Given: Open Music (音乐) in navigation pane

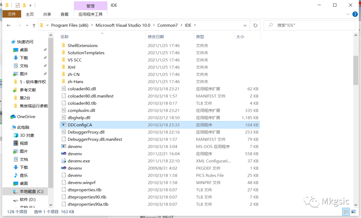Looking at the screenshot, I should (x=24, y=175).
